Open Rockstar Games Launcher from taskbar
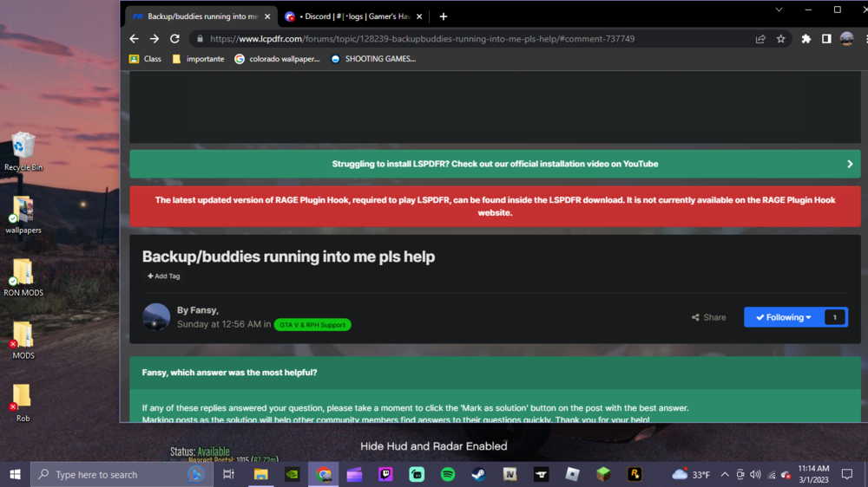 click(635, 474)
